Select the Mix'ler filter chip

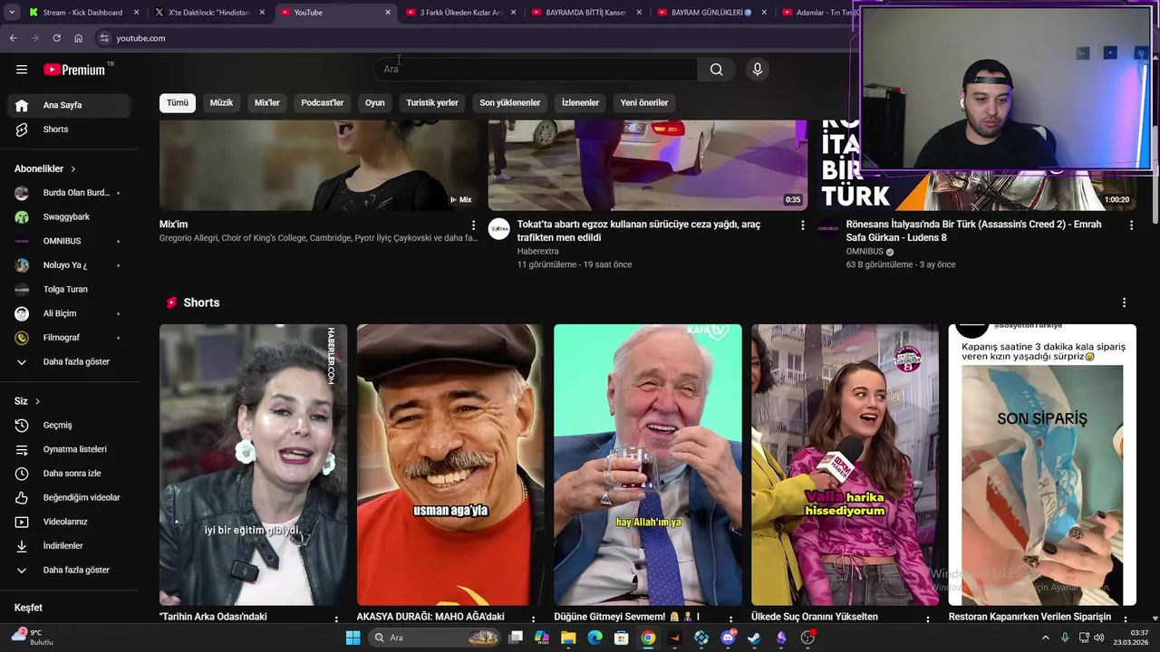[x=267, y=102]
